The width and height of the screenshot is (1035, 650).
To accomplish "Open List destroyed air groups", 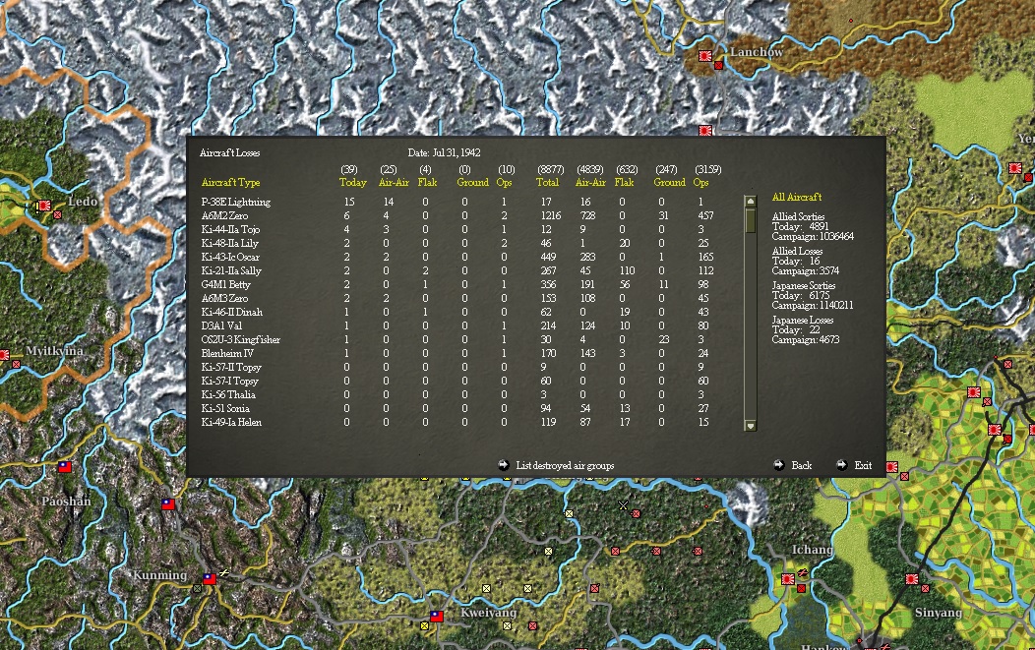I will tap(565, 465).
